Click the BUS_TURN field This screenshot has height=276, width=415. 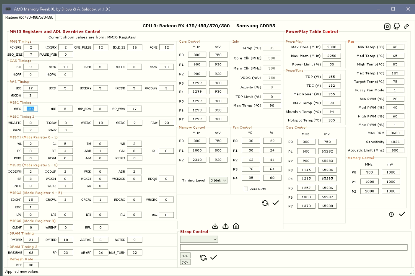[x=135, y=252]
